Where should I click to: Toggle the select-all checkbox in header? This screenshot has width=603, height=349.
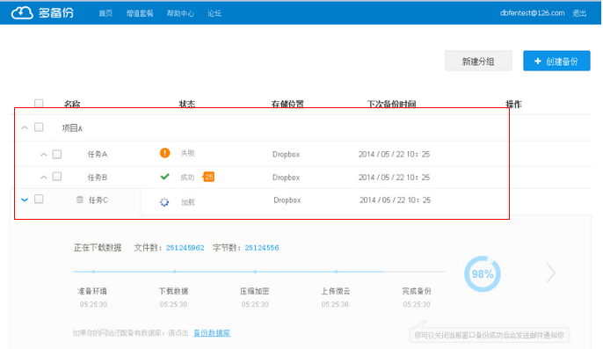point(39,103)
